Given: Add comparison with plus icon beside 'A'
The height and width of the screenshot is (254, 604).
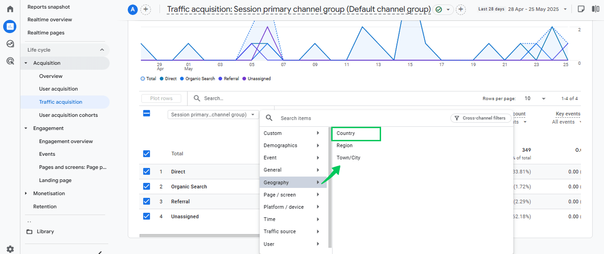Looking at the screenshot, I should [x=145, y=10].
